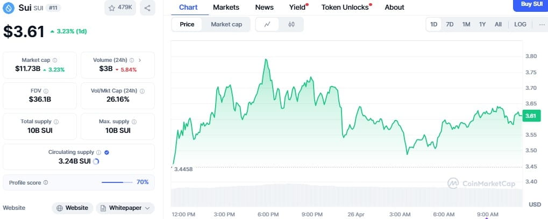Click the info icon beside FDV
Screen dimensions: 548x219
(45, 91)
